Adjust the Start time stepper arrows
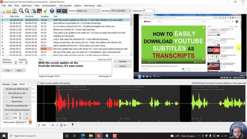Viewport: 247px width, 139px height. coord(16,63)
